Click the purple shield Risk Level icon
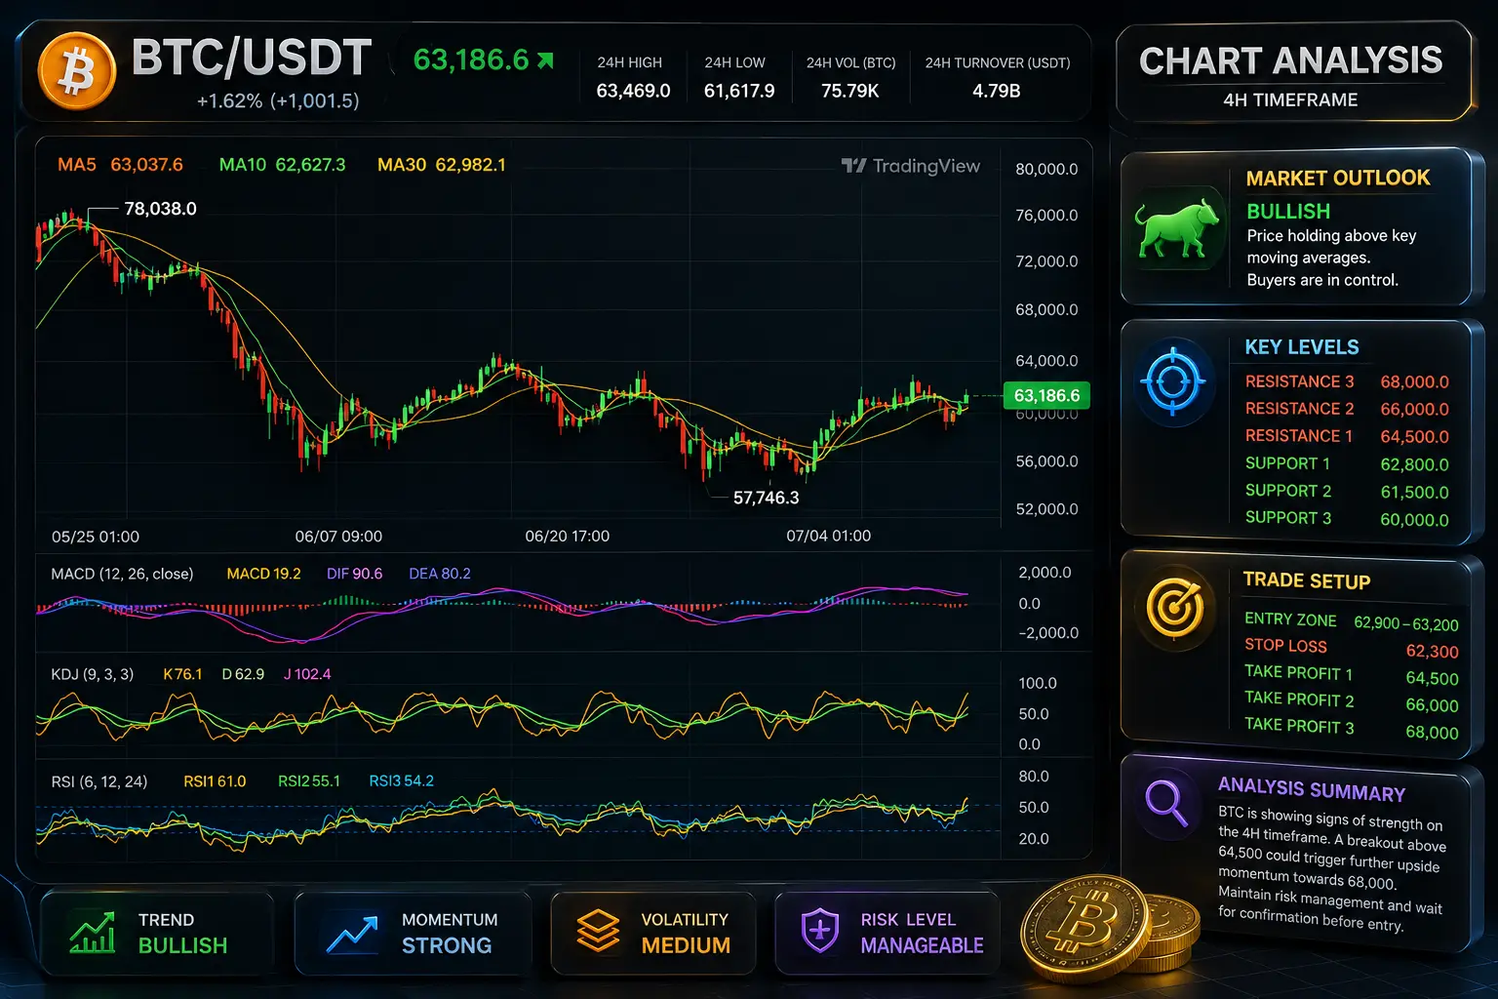This screenshot has width=1498, height=999. (819, 931)
